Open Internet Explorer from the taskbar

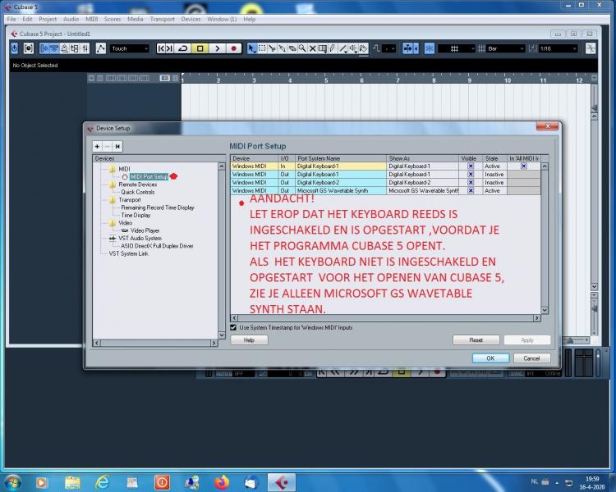(102, 482)
